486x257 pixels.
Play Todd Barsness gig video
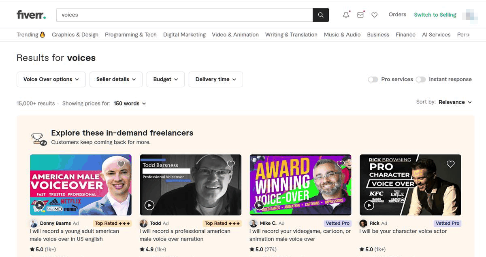[149, 205]
